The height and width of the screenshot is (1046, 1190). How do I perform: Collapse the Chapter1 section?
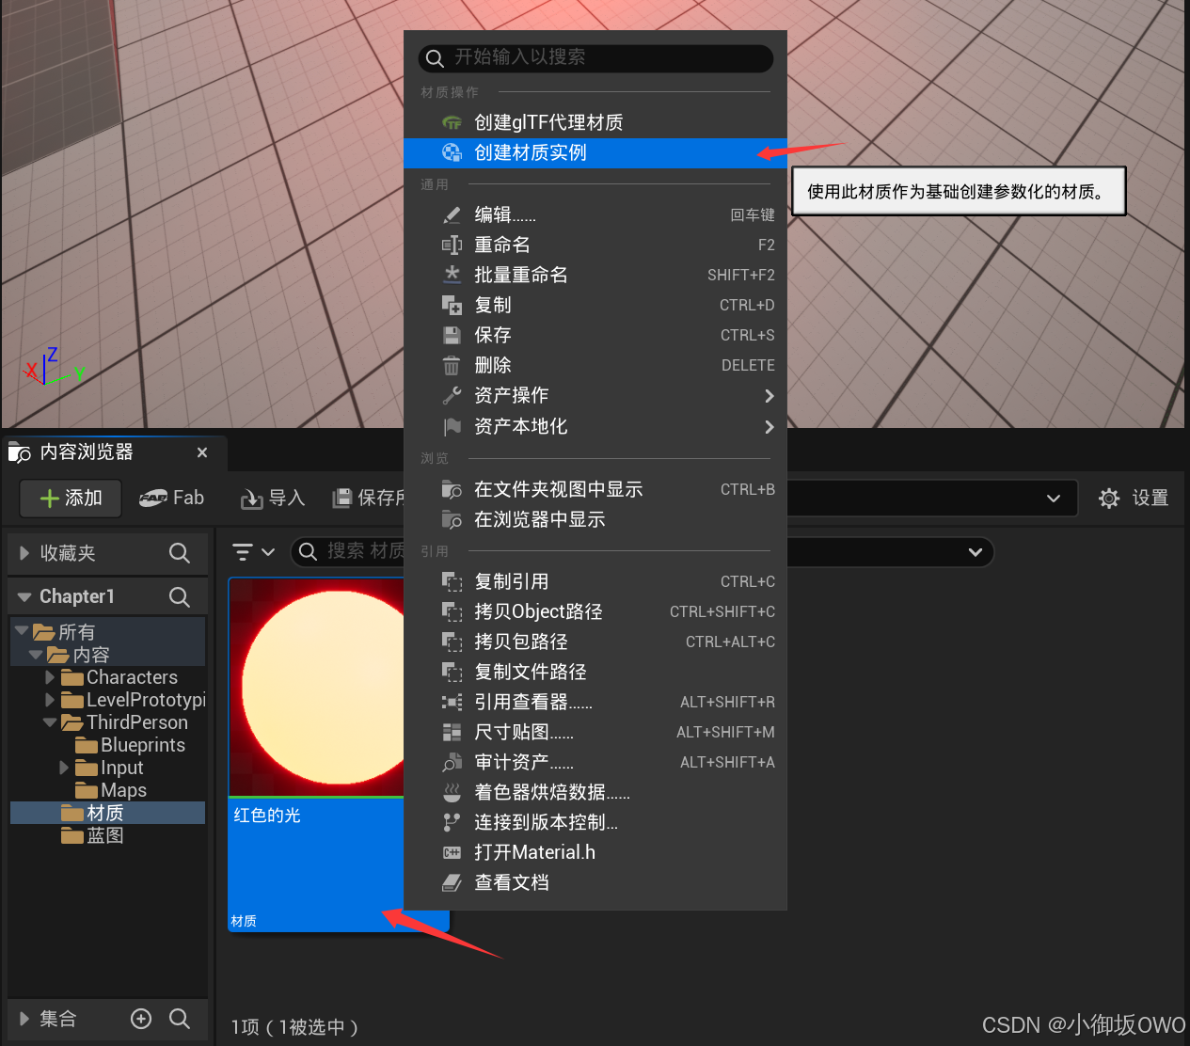click(x=24, y=596)
